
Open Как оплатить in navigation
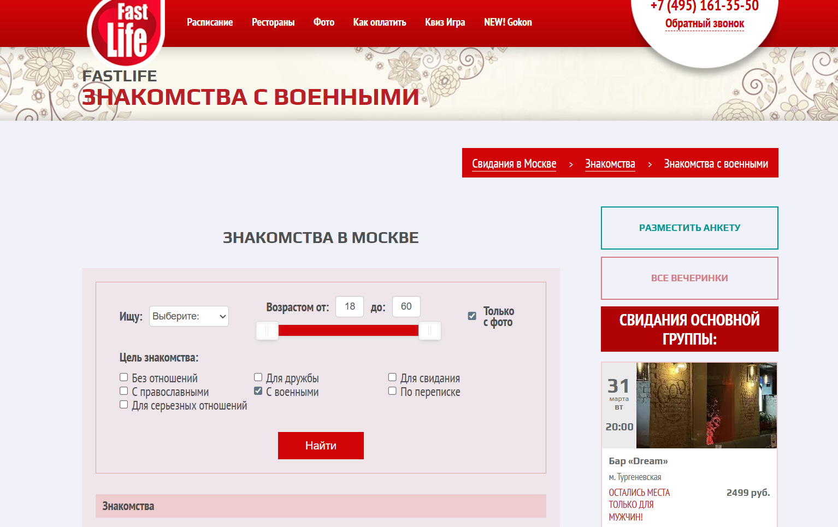(x=380, y=22)
